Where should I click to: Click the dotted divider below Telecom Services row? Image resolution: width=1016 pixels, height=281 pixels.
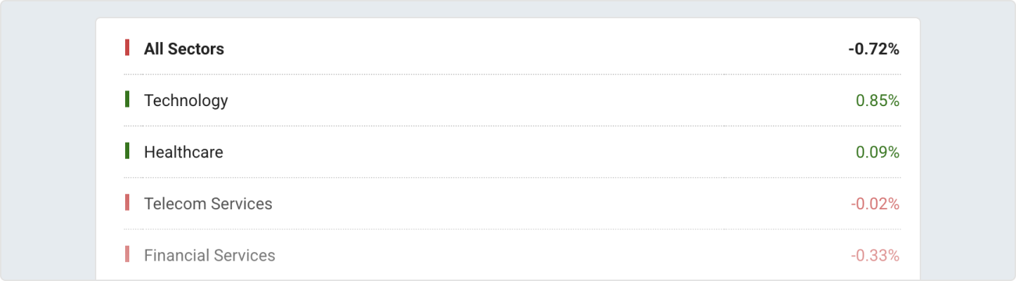coord(512,229)
